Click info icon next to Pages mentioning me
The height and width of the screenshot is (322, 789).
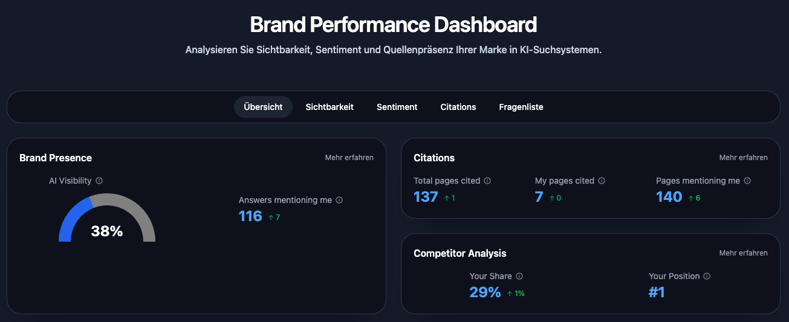747,181
